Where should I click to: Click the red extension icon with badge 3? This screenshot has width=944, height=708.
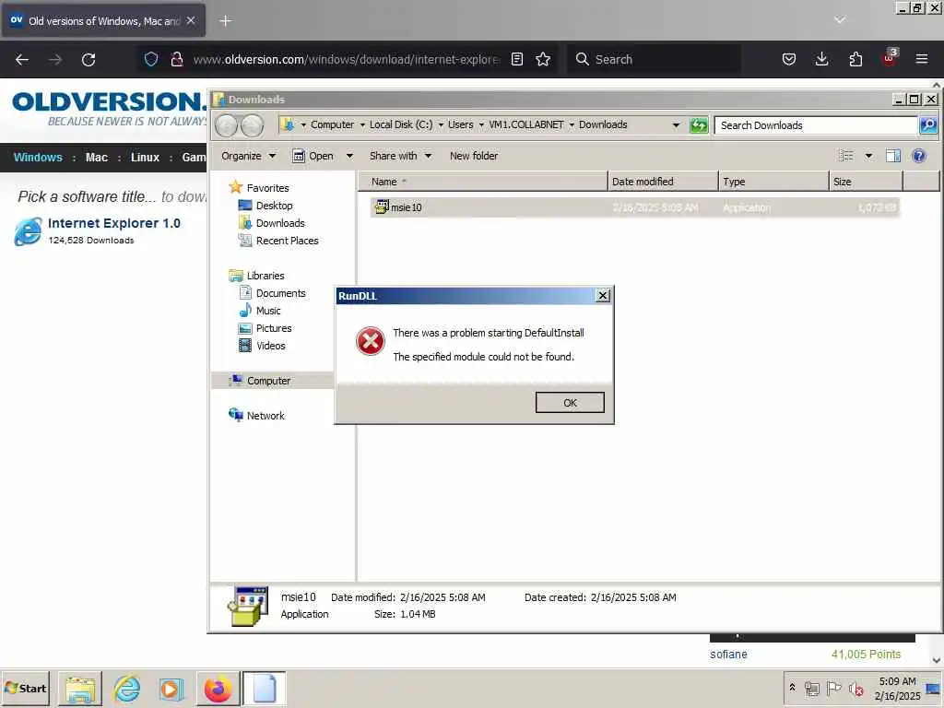point(890,58)
